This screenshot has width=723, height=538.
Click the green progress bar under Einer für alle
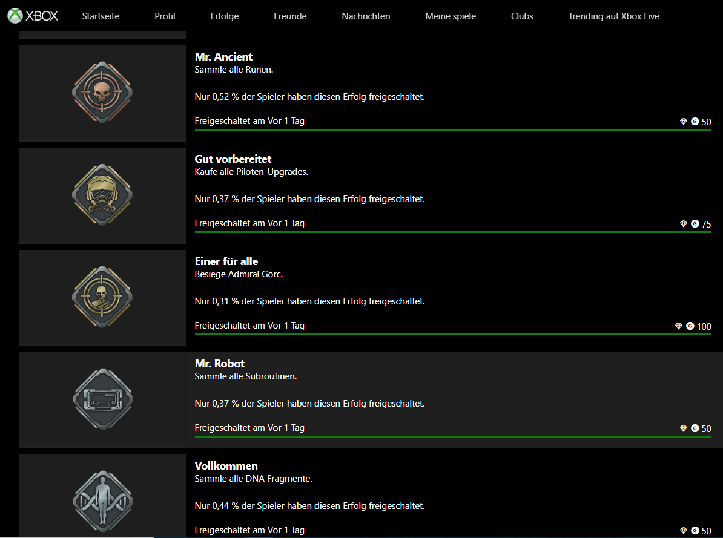tap(453, 334)
